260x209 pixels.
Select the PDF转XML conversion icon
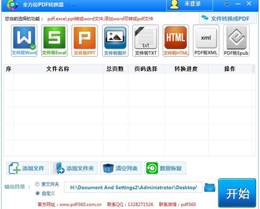click(206, 41)
